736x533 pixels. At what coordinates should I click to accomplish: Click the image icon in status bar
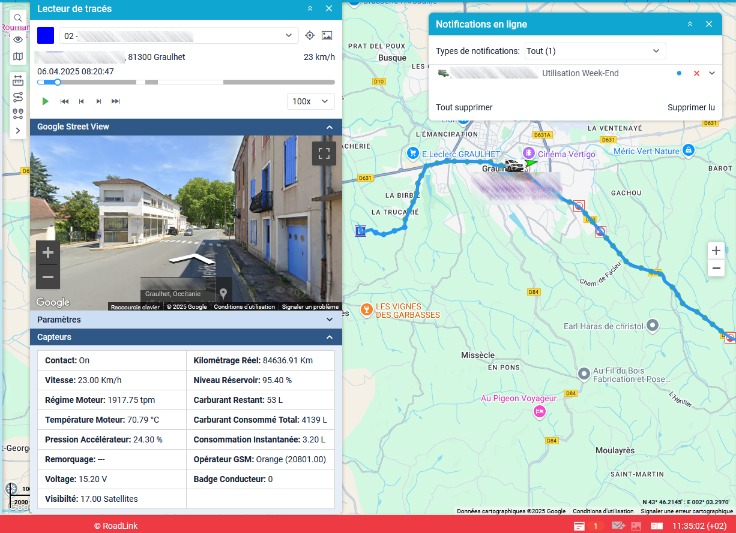(636, 526)
